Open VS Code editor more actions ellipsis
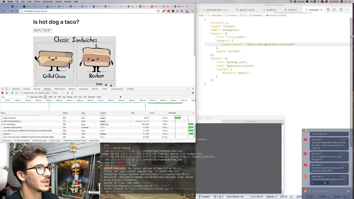 [347, 10]
